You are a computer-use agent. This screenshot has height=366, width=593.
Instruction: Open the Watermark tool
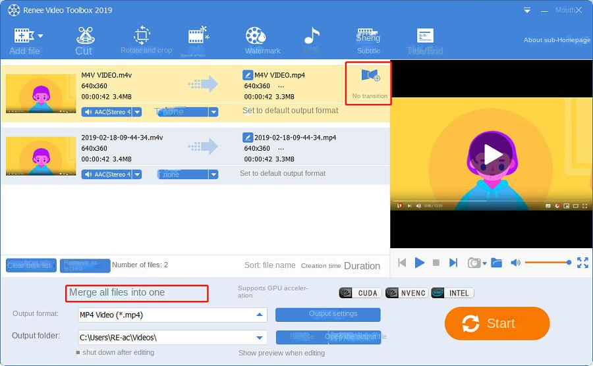tap(262, 40)
